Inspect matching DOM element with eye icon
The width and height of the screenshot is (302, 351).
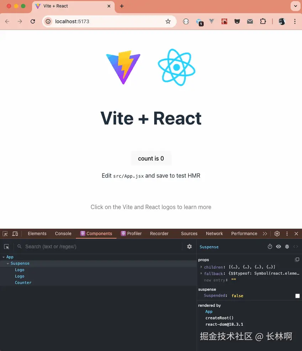(x=278, y=247)
